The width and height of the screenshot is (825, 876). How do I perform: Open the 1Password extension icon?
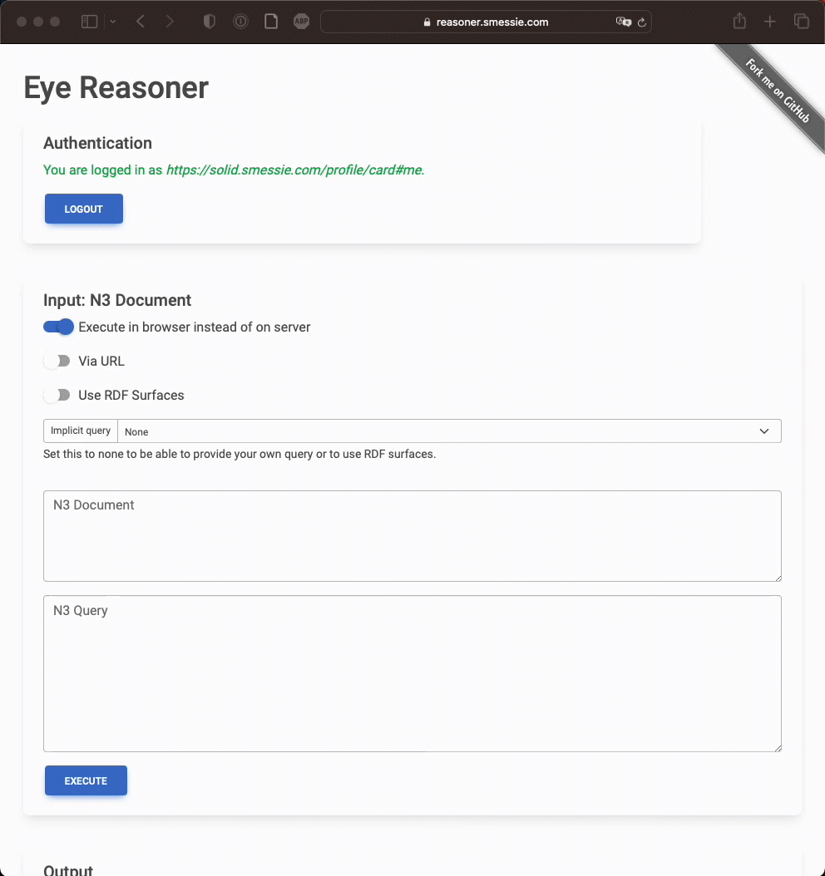tap(240, 22)
